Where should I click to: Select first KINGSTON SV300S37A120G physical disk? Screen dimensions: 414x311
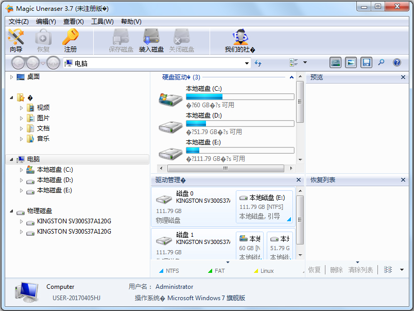(74, 221)
